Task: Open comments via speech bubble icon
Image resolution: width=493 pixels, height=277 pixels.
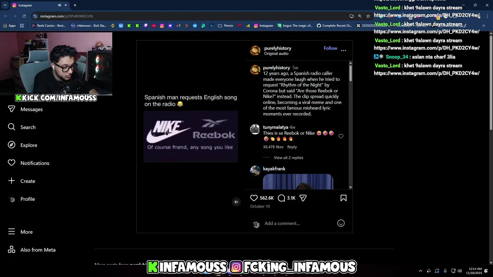Action: (282, 198)
